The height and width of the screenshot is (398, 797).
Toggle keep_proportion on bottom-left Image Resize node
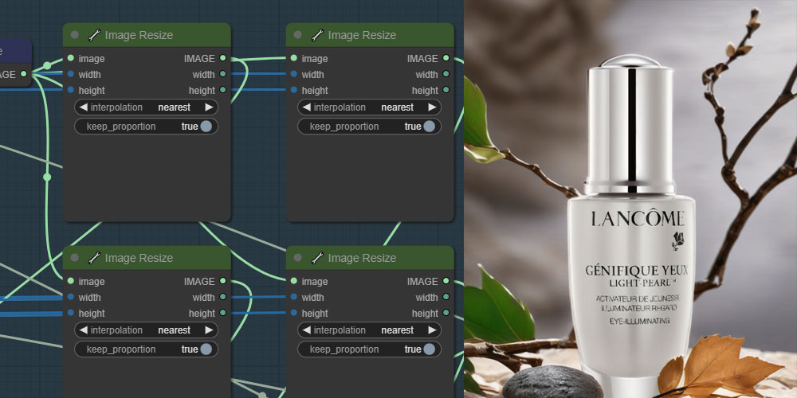(x=147, y=349)
